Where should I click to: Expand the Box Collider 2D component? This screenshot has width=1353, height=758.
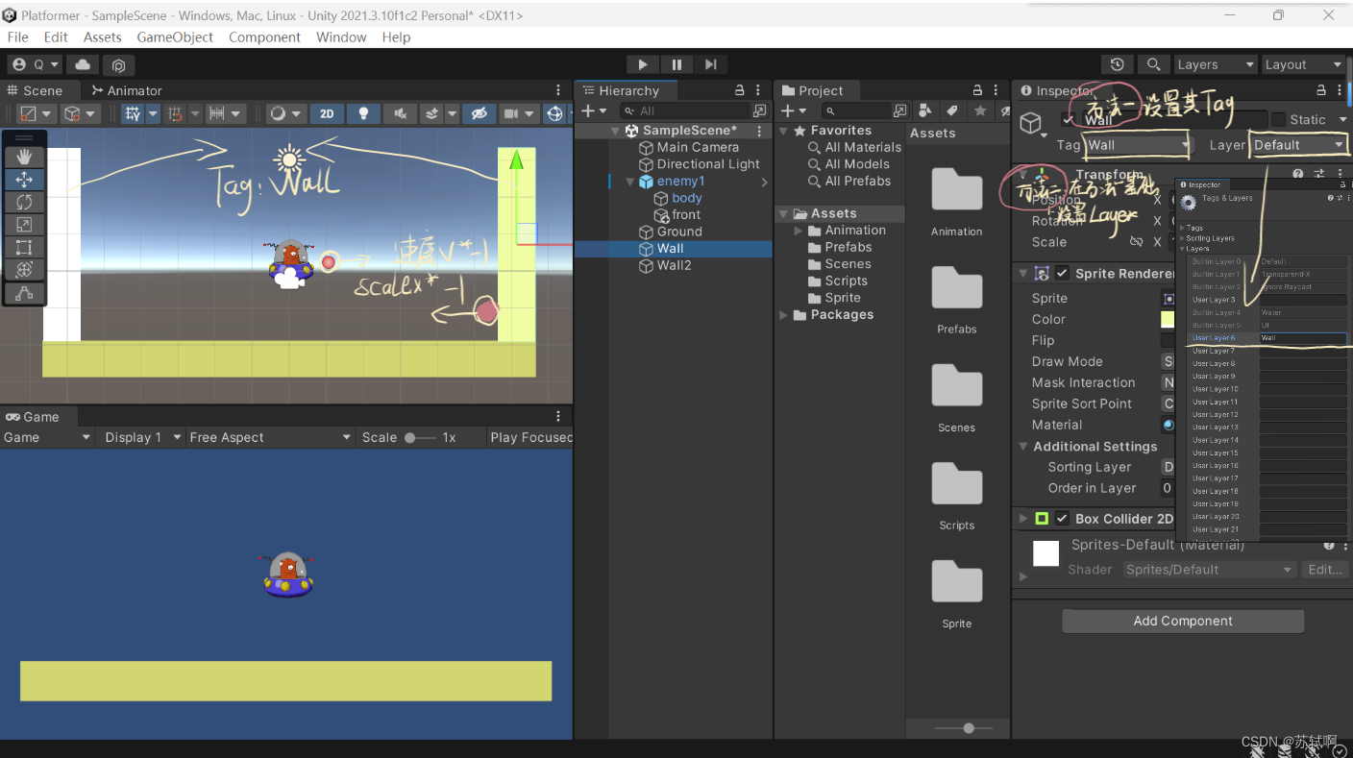[x=1023, y=519]
